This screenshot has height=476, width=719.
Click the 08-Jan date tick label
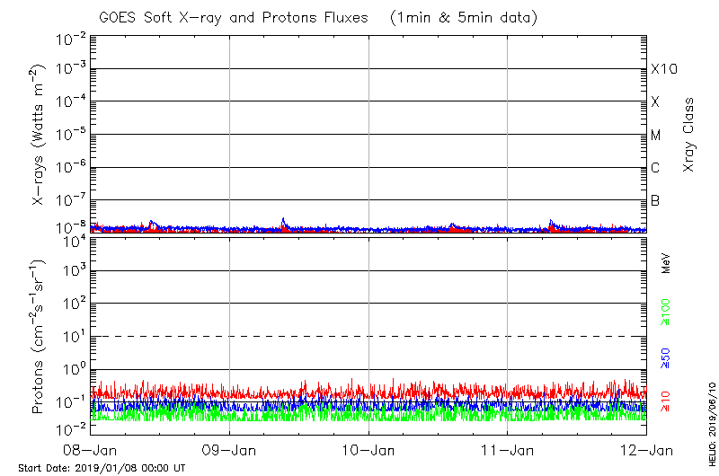pos(90,448)
